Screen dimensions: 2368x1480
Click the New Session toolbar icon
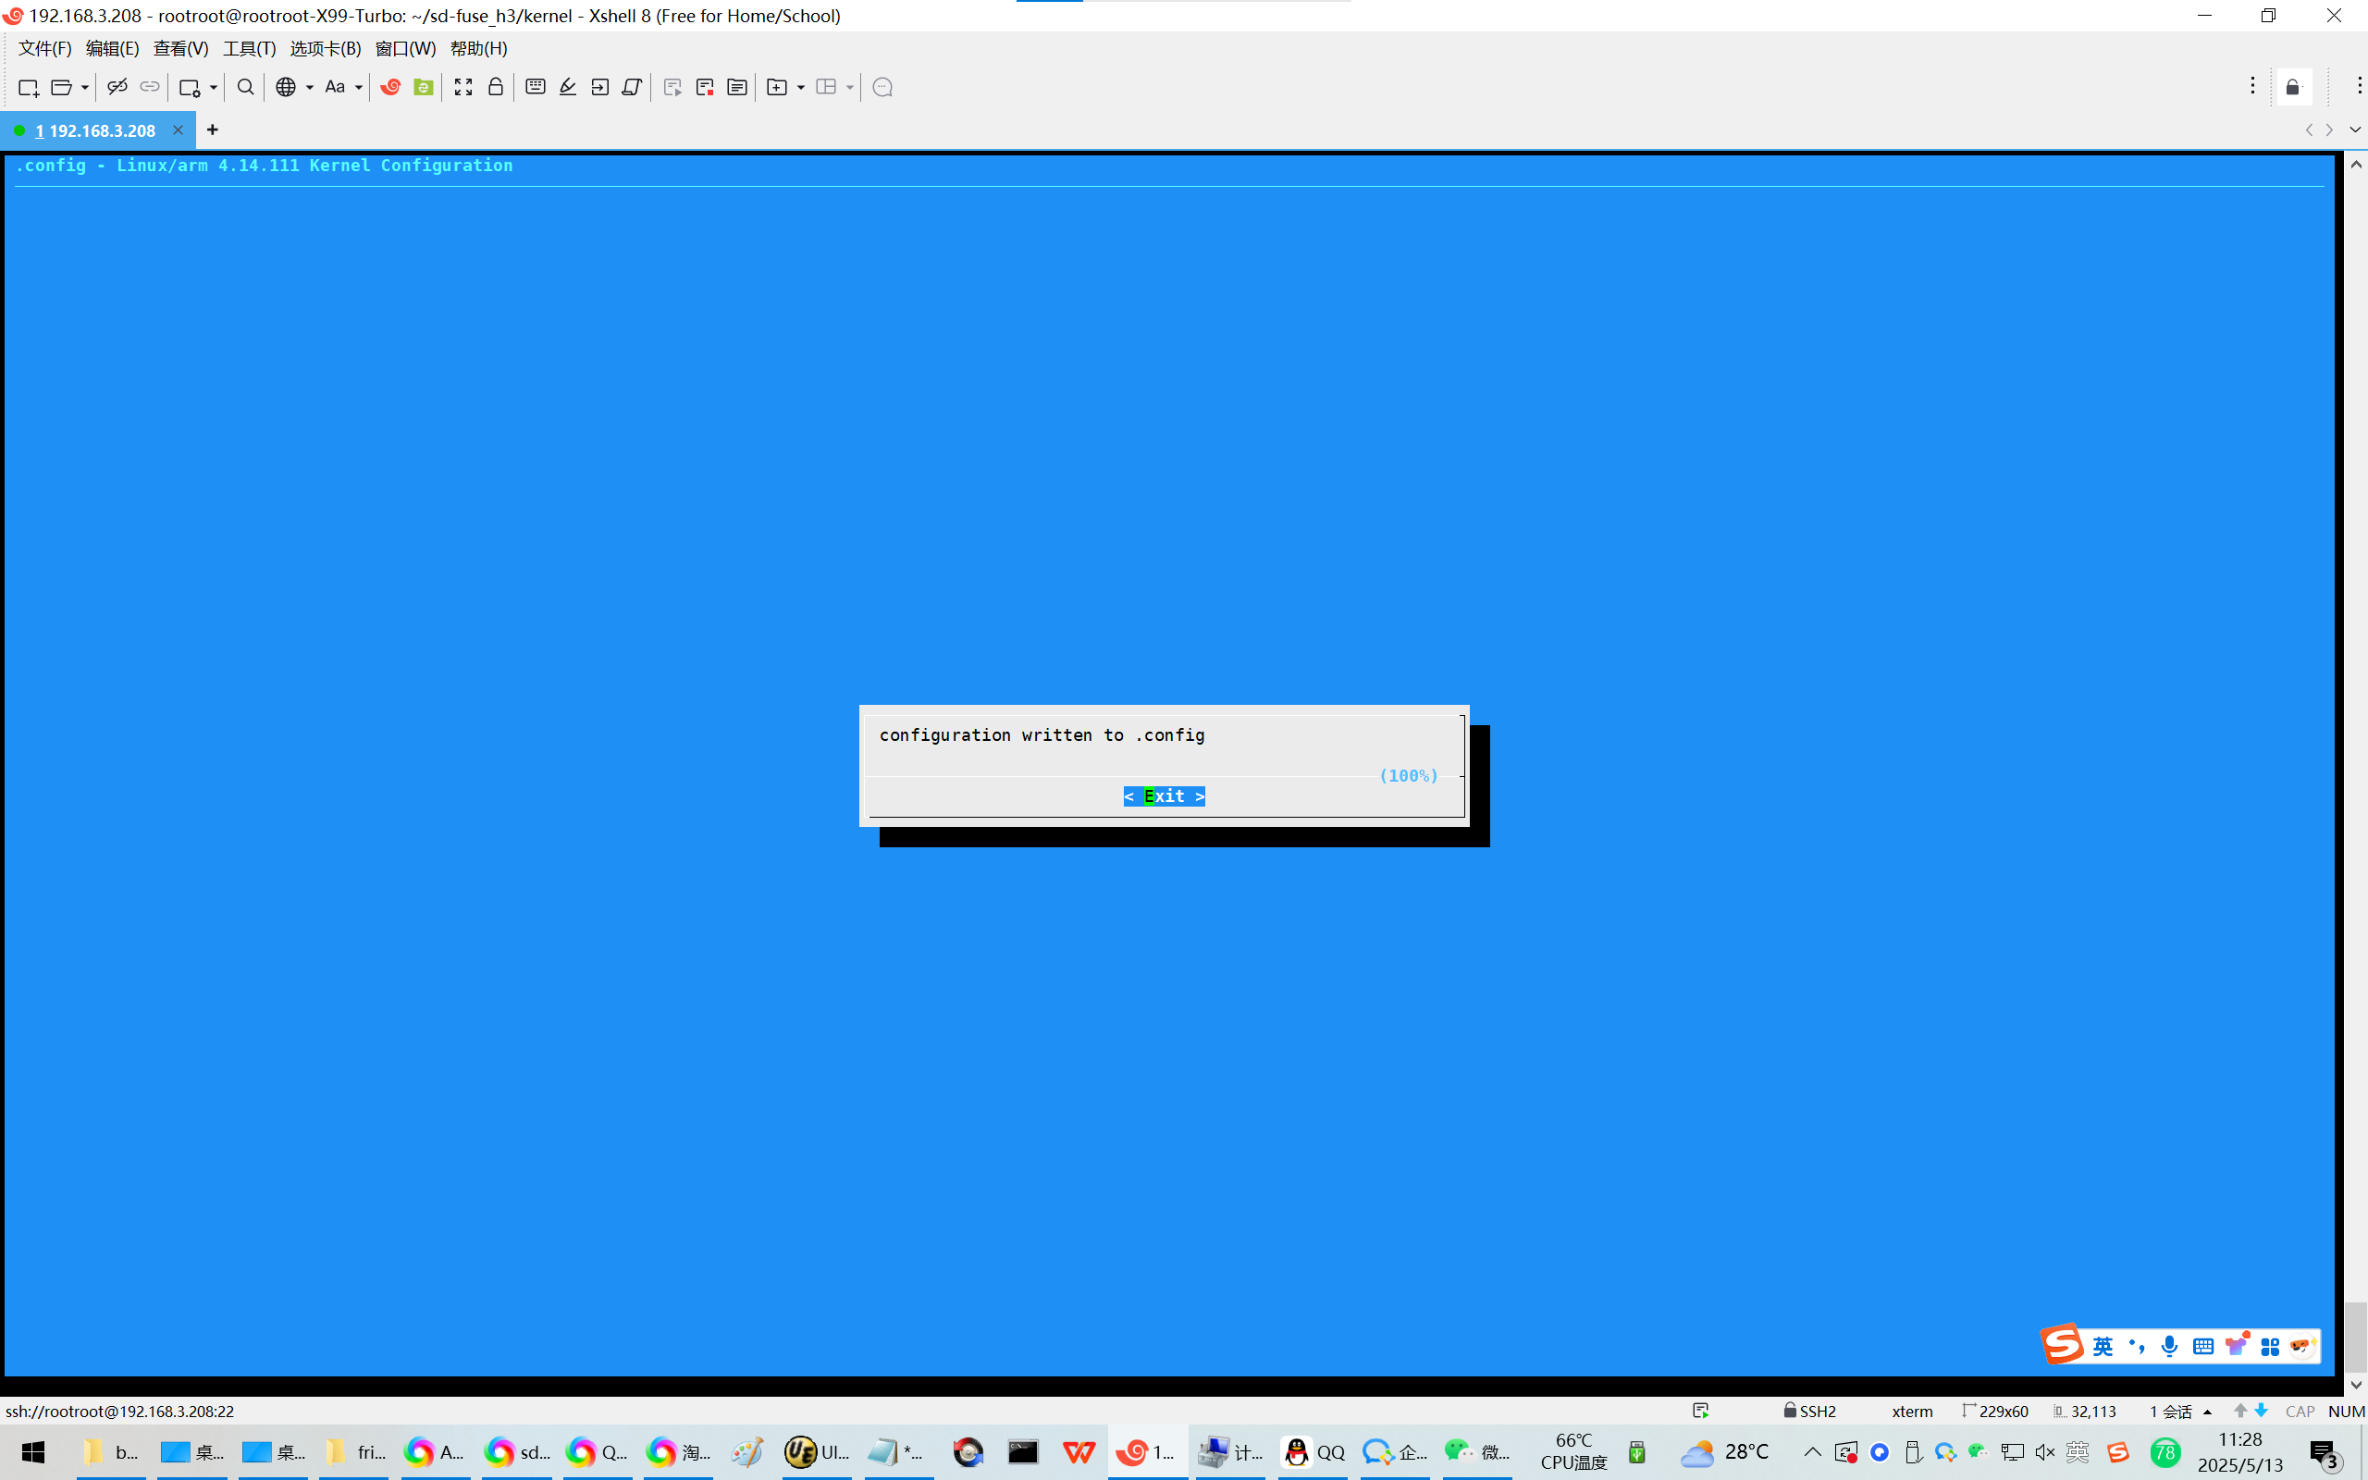29,87
